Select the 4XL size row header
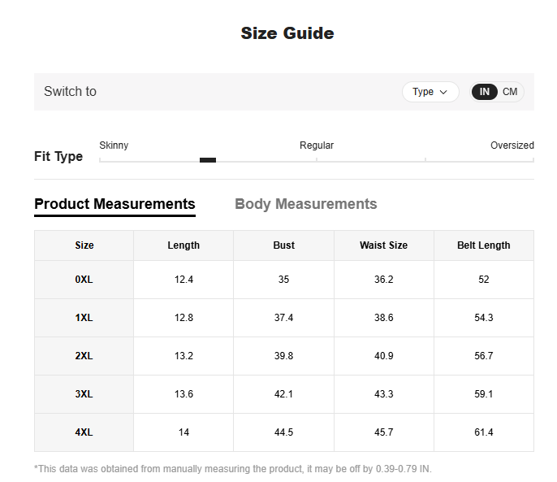 pyautogui.click(x=84, y=432)
